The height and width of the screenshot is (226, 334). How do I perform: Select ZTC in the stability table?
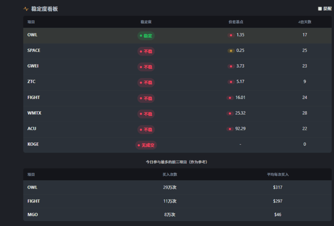point(31,82)
